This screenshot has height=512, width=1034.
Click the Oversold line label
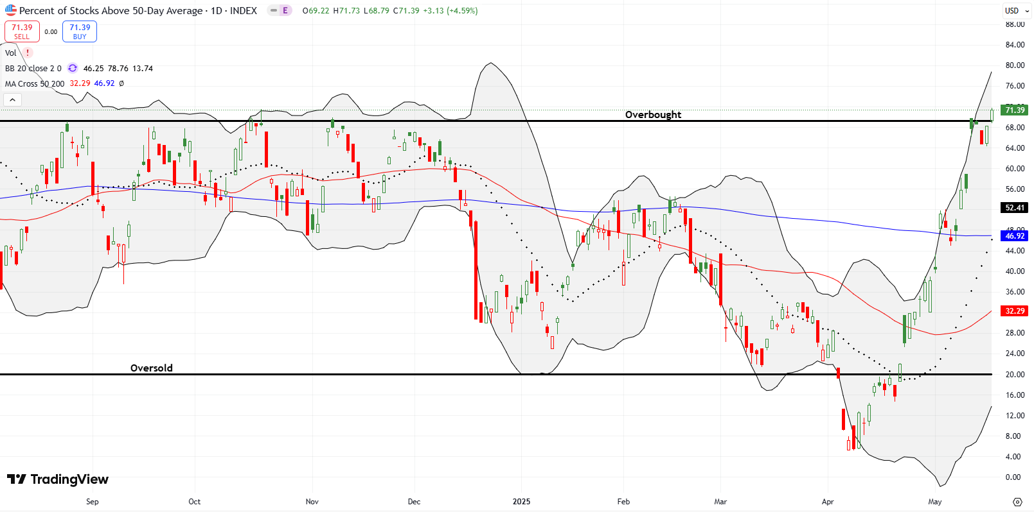pos(152,368)
